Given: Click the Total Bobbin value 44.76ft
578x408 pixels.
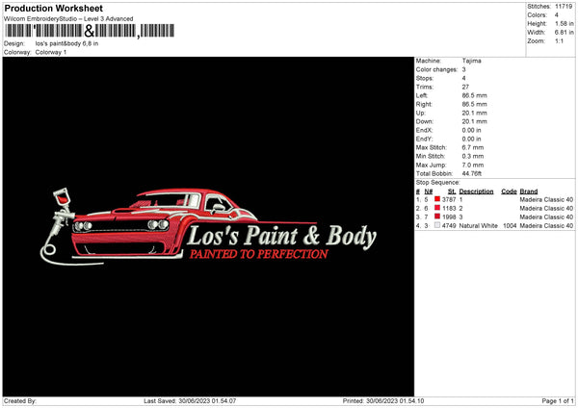Looking at the screenshot, I should pos(472,173).
